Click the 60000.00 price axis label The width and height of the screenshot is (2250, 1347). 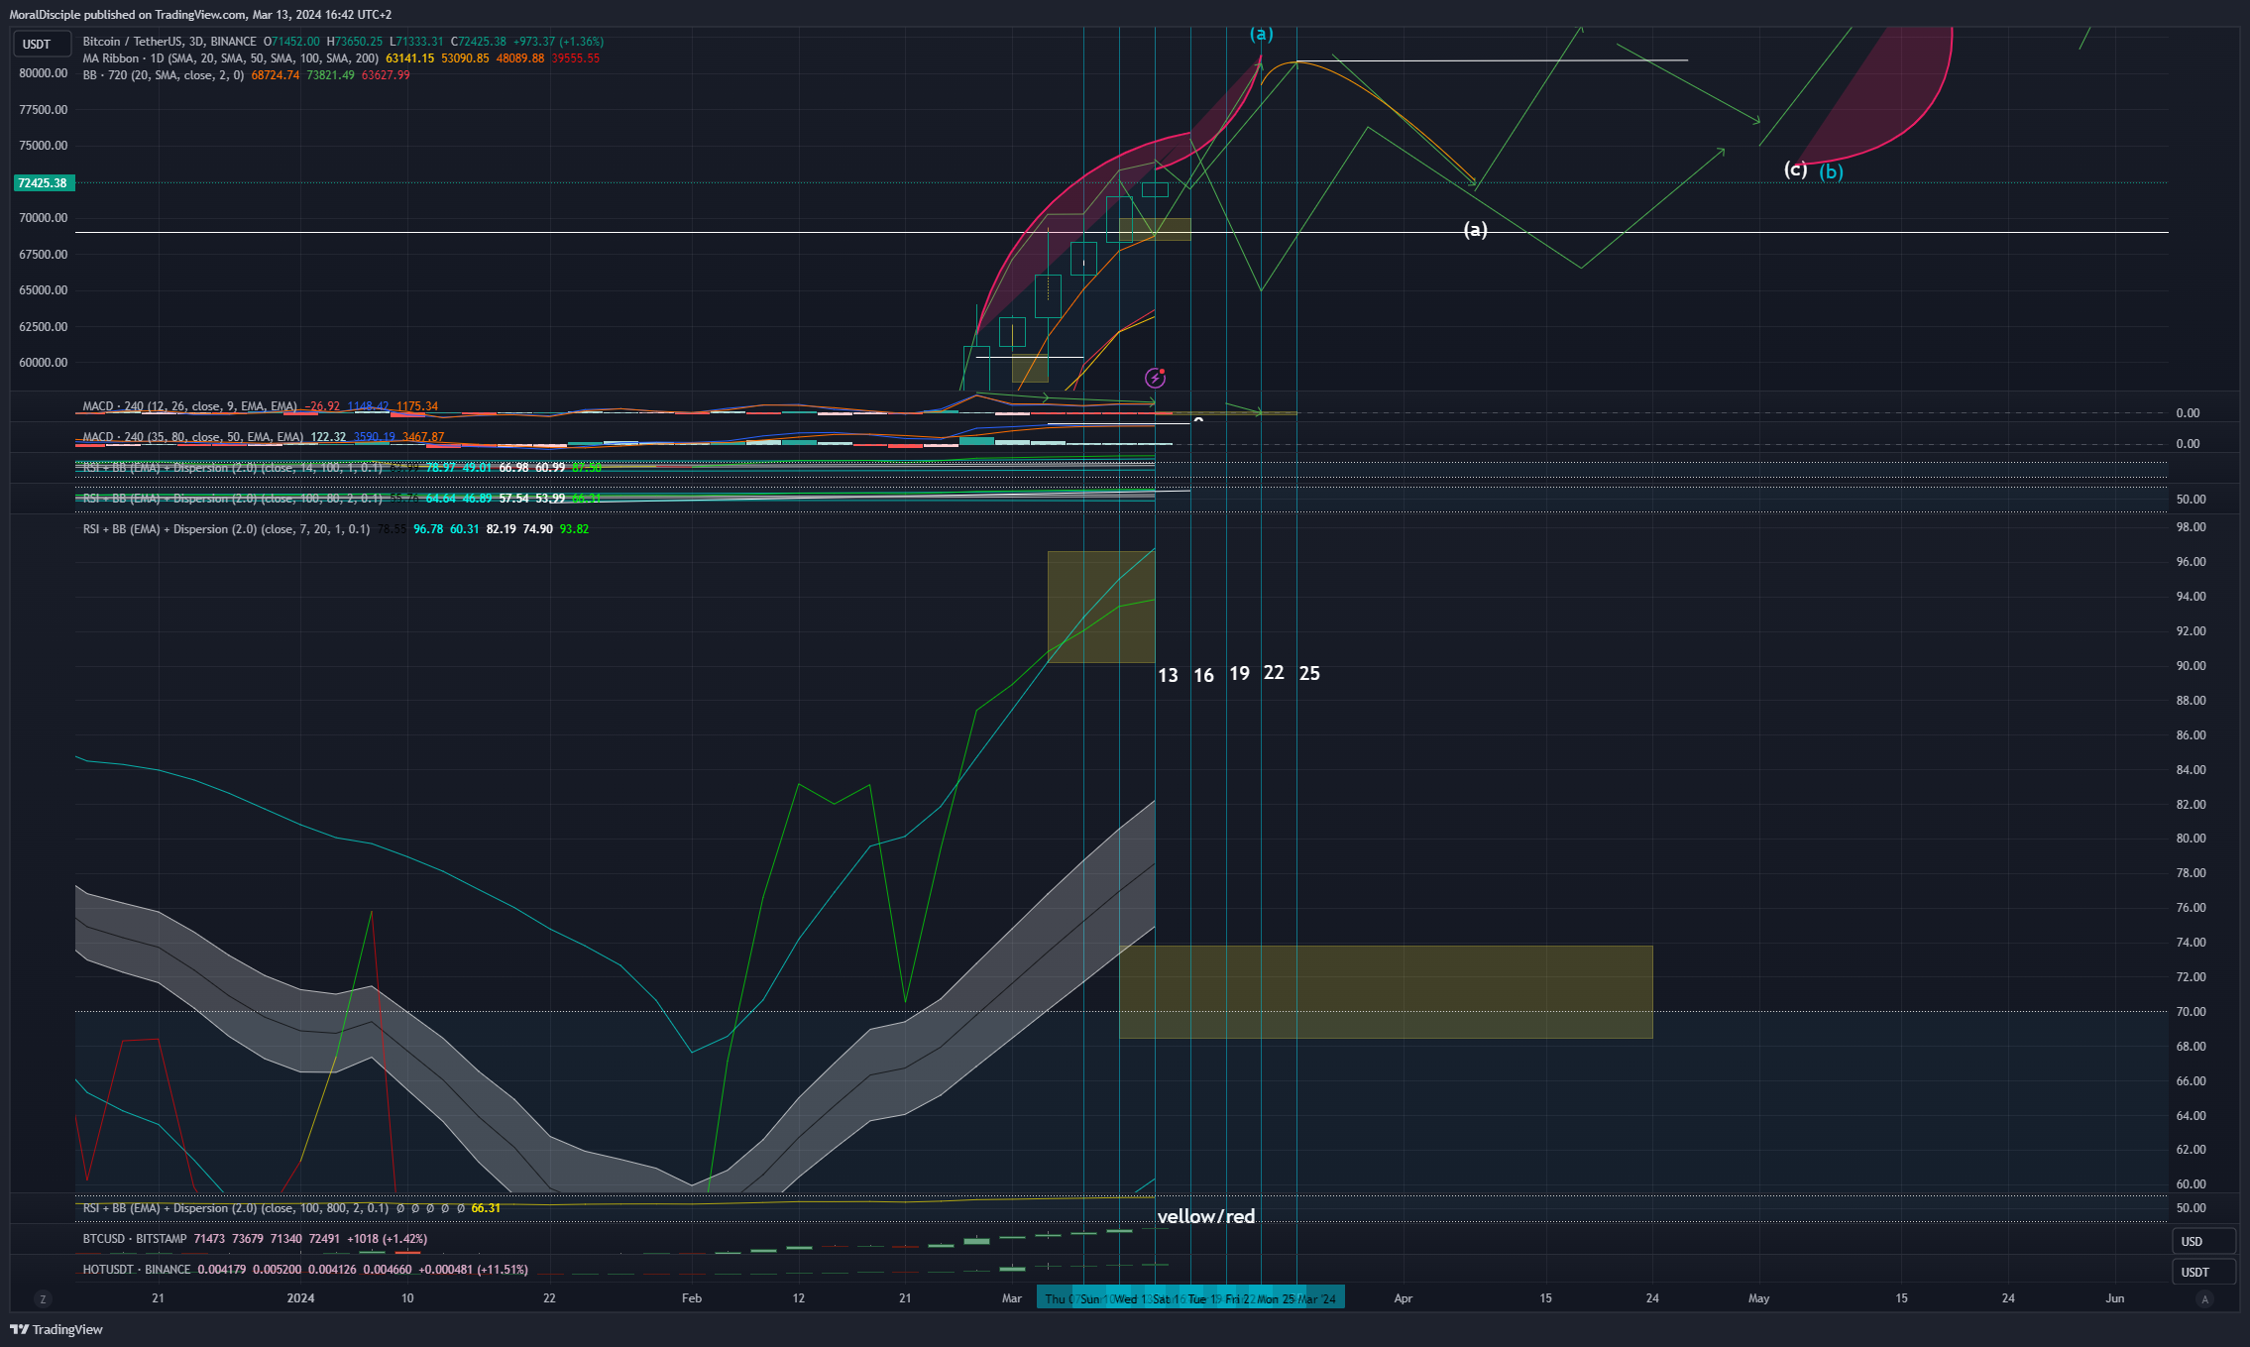[x=43, y=363]
